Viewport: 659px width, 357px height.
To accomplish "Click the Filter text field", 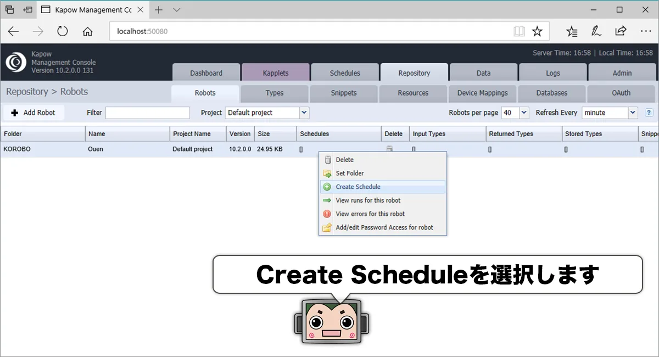I will pos(148,113).
